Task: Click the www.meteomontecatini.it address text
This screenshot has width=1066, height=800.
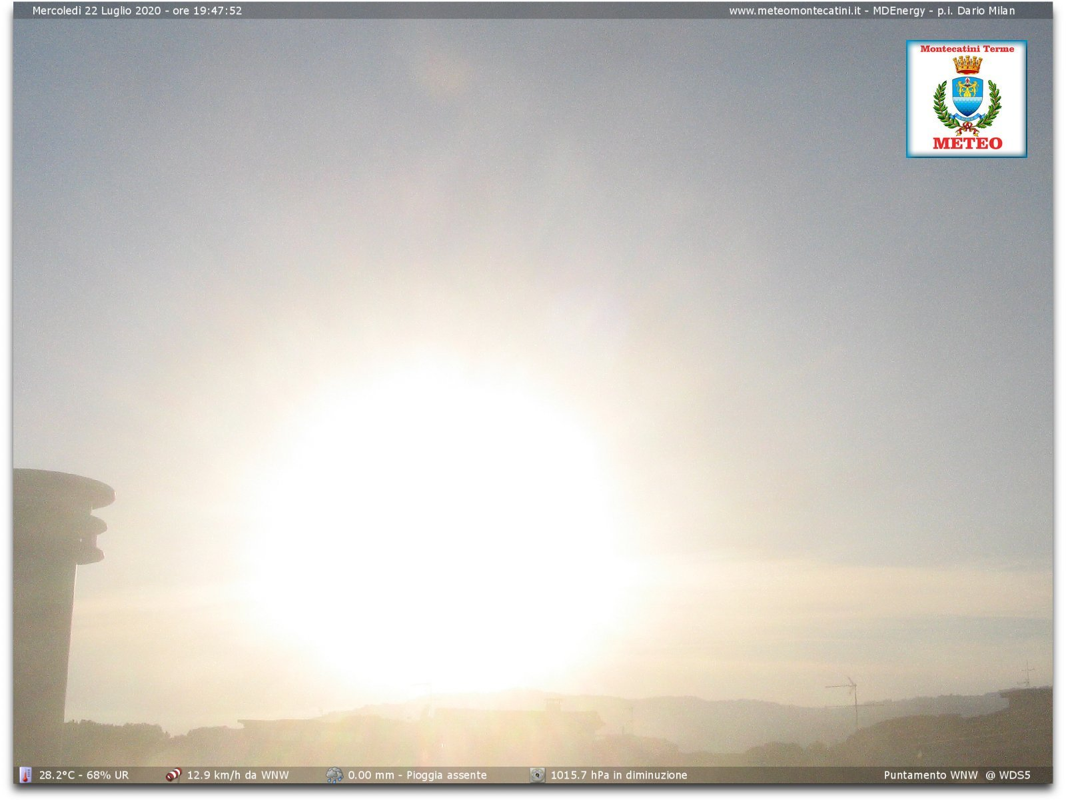Action: 794,11
